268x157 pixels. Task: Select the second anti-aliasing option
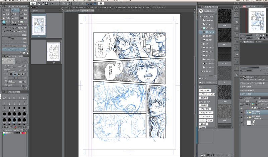[15, 74]
